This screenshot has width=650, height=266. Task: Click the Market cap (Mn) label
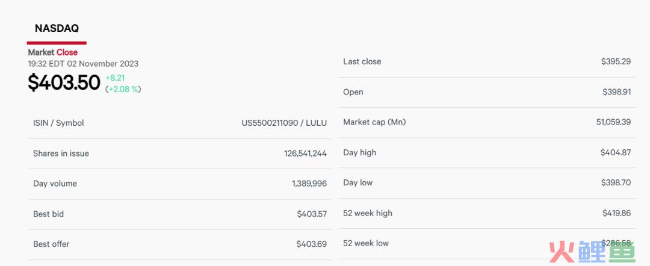point(374,122)
